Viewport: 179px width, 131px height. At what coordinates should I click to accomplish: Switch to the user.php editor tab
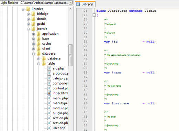[85, 4]
